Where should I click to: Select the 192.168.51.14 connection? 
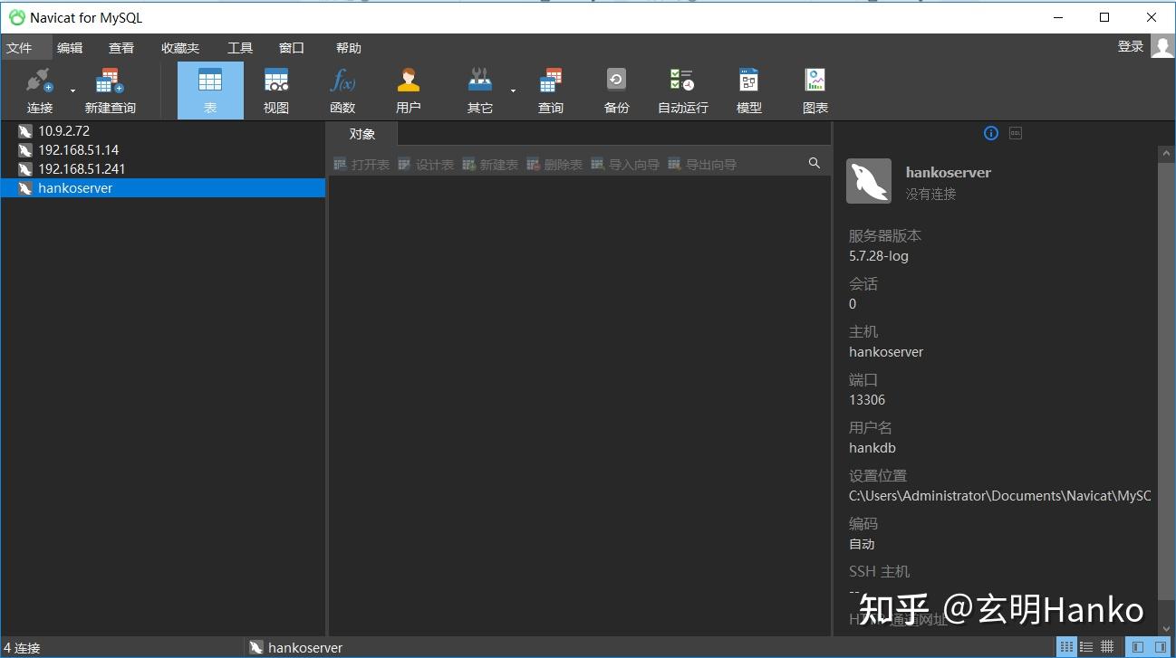click(x=77, y=149)
